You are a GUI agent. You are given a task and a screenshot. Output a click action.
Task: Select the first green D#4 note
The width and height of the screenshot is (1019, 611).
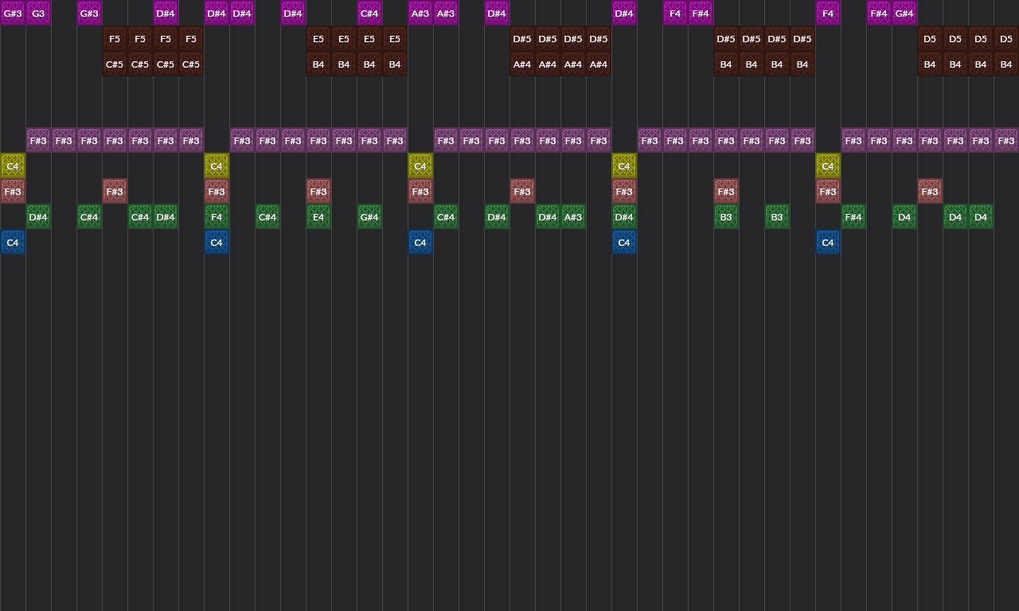(x=37, y=216)
